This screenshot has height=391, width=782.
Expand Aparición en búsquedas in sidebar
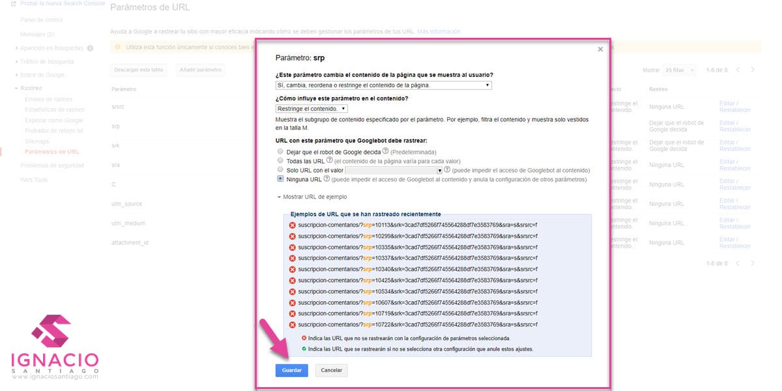(53, 48)
